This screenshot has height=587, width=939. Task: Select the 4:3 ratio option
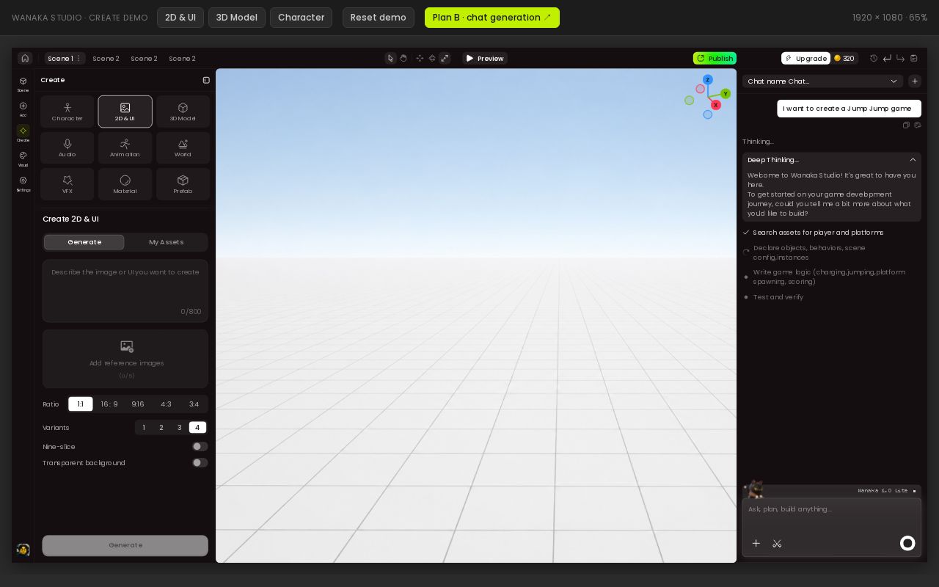166,404
